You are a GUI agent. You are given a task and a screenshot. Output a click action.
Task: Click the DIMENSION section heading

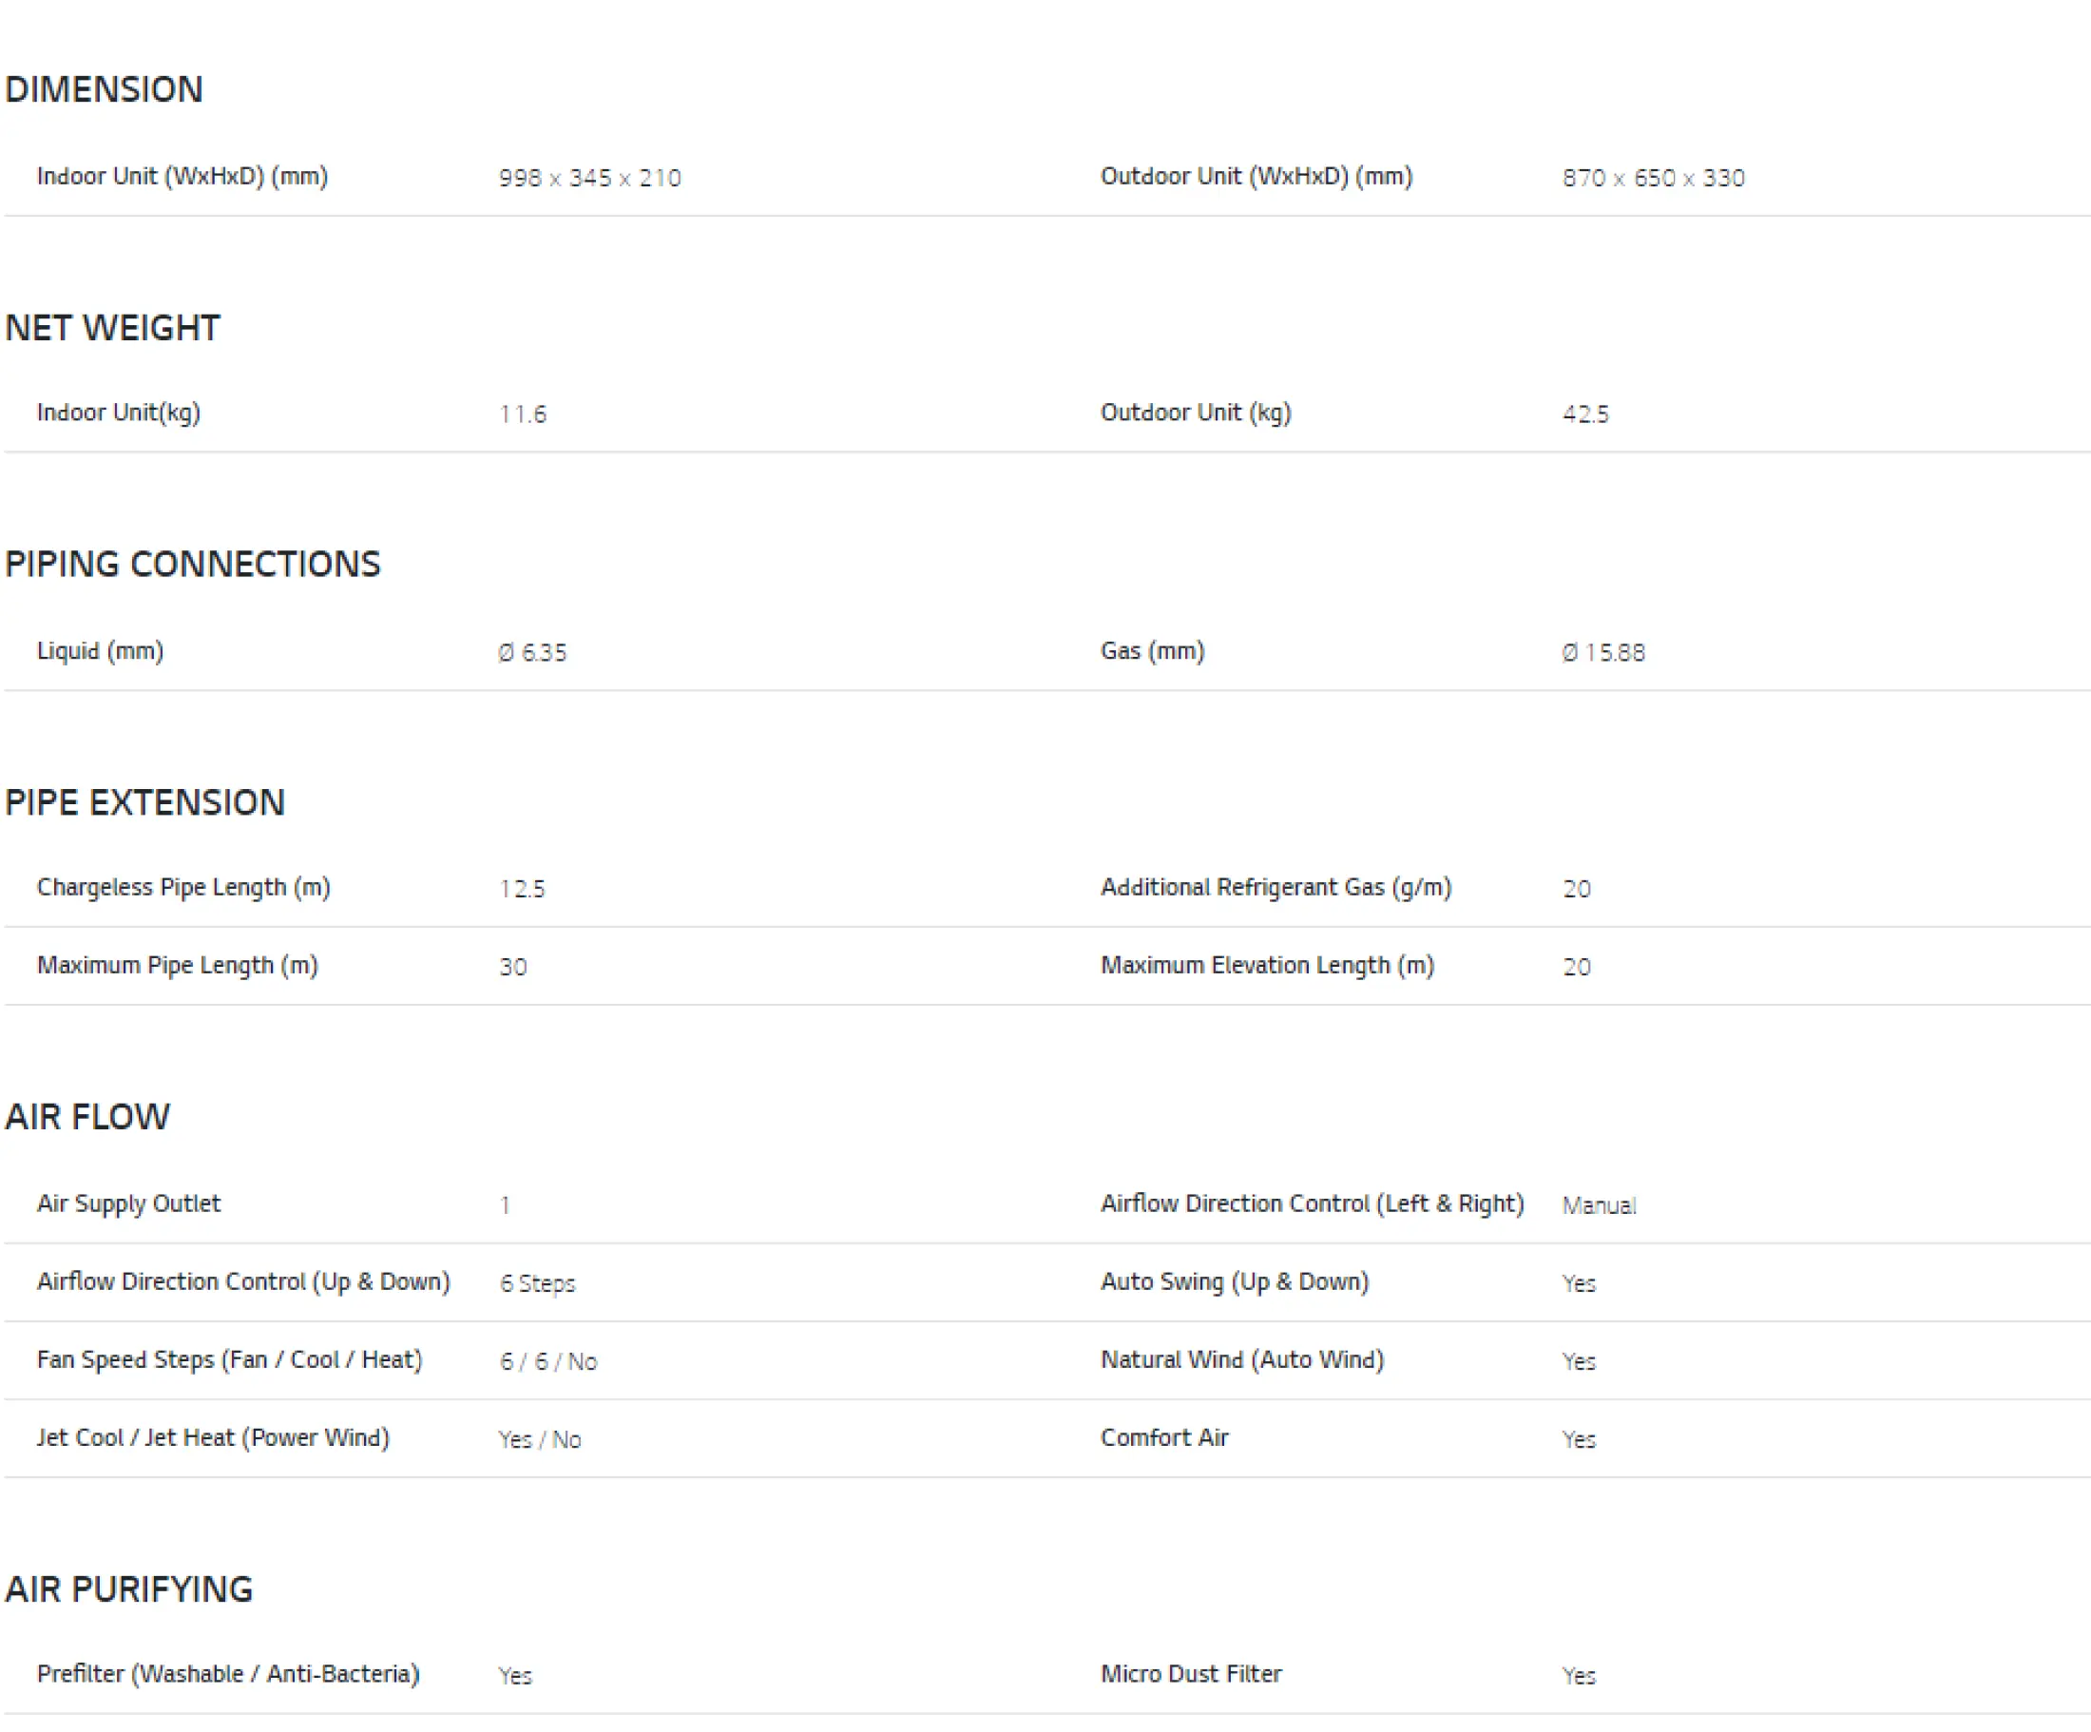[x=104, y=89]
